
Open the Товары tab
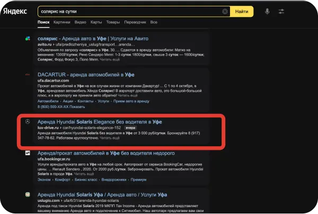pyautogui.click(x=113, y=22)
